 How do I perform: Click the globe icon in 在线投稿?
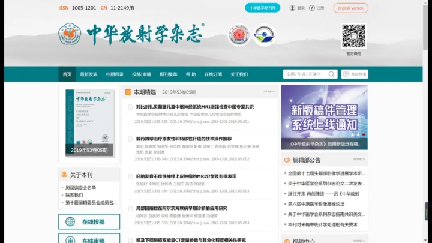tap(70, 221)
